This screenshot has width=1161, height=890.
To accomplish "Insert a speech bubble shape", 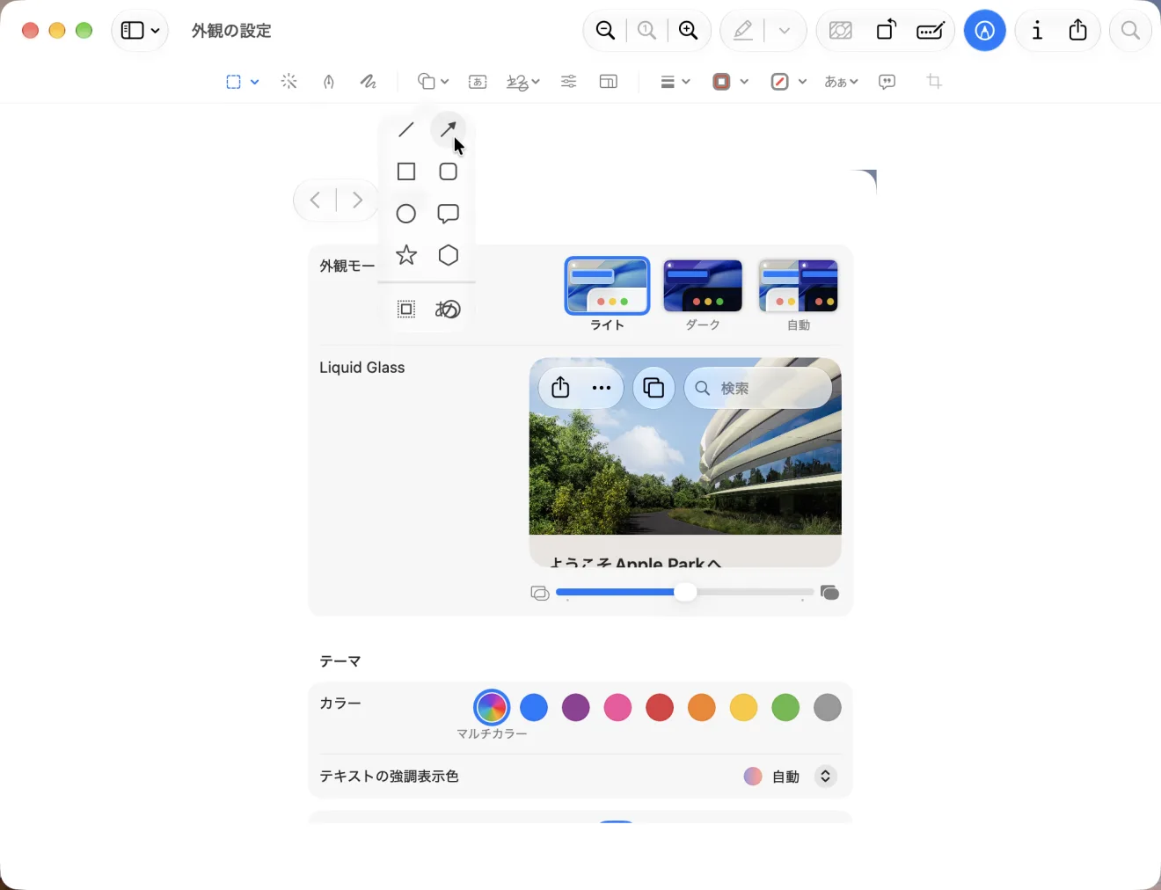I will pyautogui.click(x=448, y=214).
